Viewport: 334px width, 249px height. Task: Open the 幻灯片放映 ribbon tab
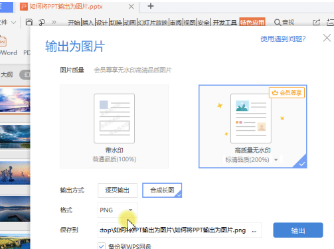tap(153, 23)
